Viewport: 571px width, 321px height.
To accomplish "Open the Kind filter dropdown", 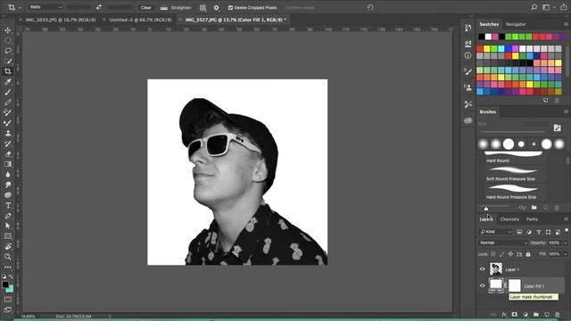I will click(496, 232).
